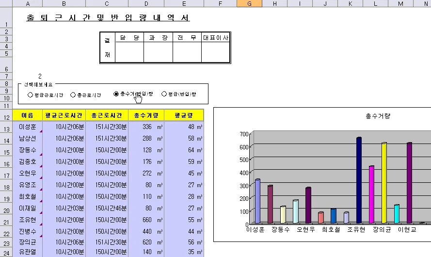Click 35 ㎥ average in 유관열's row
Image resolution: width=431 pixels, height=257 pixels.
point(184,252)
